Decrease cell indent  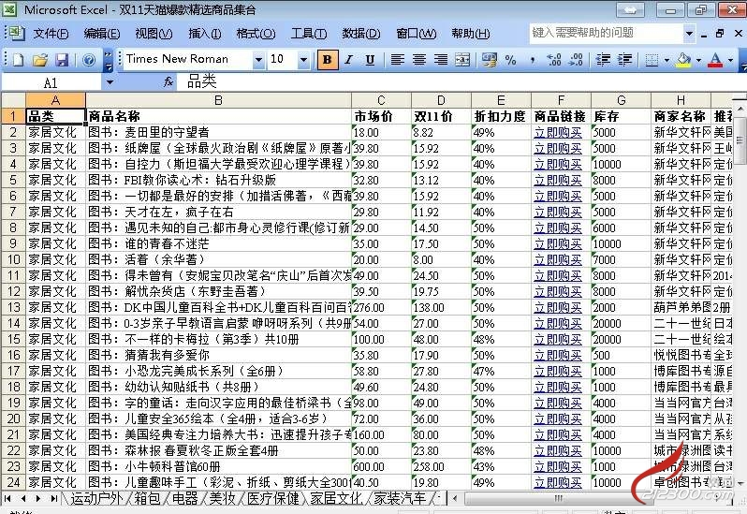click(603, 60)
